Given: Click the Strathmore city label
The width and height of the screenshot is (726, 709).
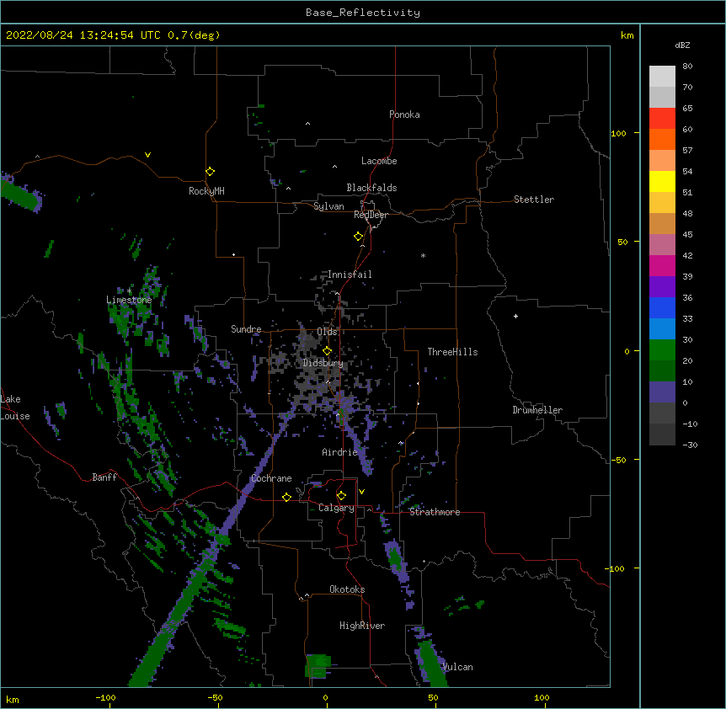Looking at the screenshot, I should (x=435, y=512).
